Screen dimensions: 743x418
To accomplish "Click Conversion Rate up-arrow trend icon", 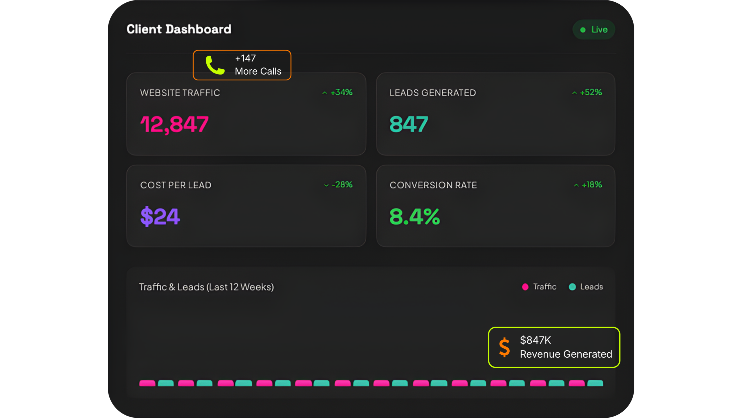I will (576, 185).
